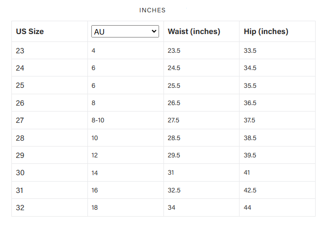The image size is (326, 226).
Task: Click the hip value 41
Action: point(247,173)
